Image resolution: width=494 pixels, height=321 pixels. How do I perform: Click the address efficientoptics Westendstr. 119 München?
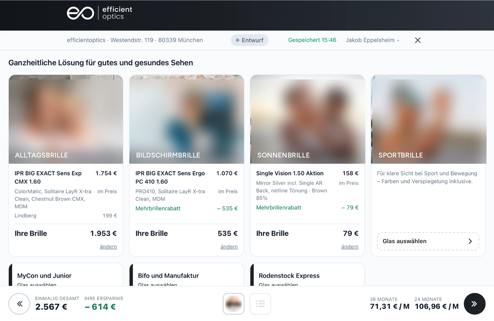pyautogui.click(x=135, y=40)
